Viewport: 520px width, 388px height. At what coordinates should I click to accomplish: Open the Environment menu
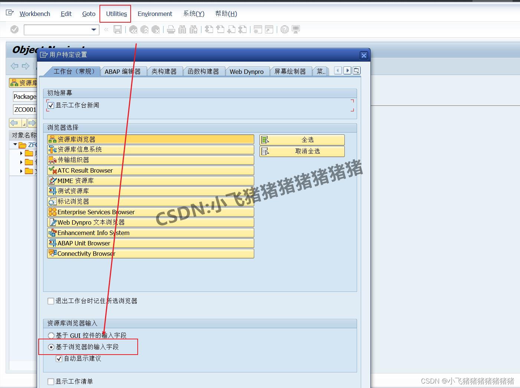click(x=155, y=14)
